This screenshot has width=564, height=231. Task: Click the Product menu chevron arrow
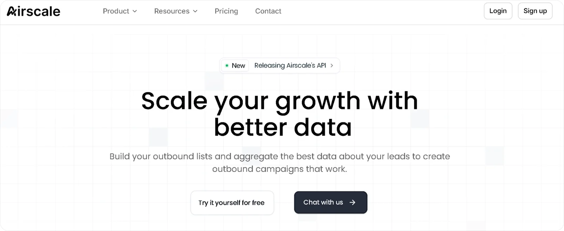[x=135, y=11]
